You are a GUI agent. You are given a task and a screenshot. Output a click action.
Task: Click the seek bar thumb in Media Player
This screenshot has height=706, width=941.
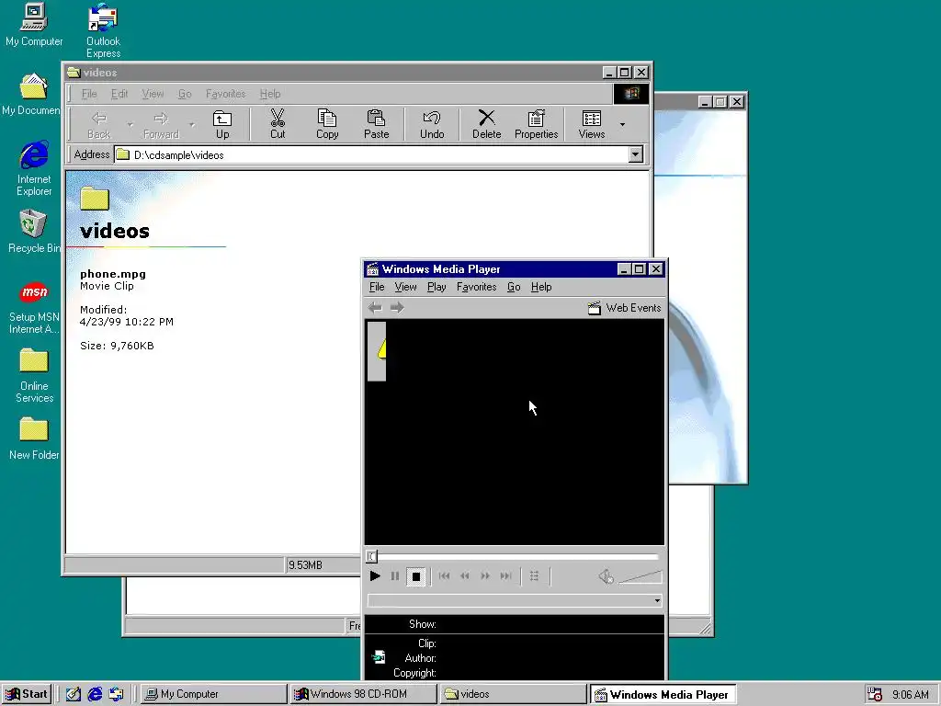pyautogui.click(x=372, y=556)
